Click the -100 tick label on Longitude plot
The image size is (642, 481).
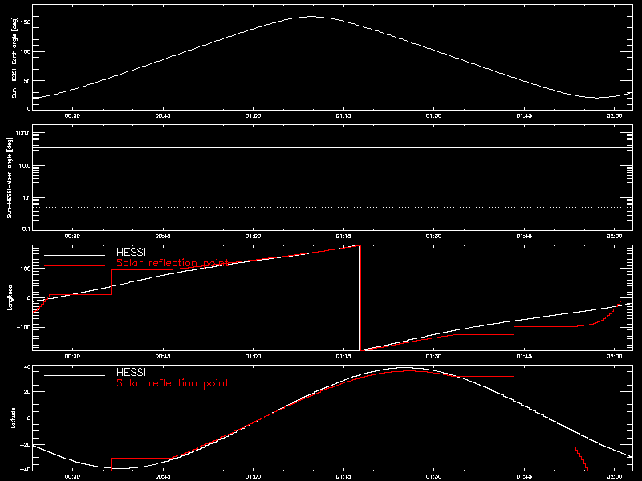23,327
